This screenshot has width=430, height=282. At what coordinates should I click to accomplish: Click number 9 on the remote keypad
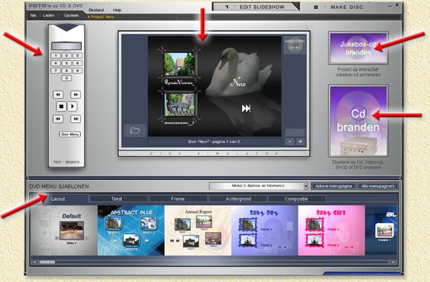pos(78,71)
